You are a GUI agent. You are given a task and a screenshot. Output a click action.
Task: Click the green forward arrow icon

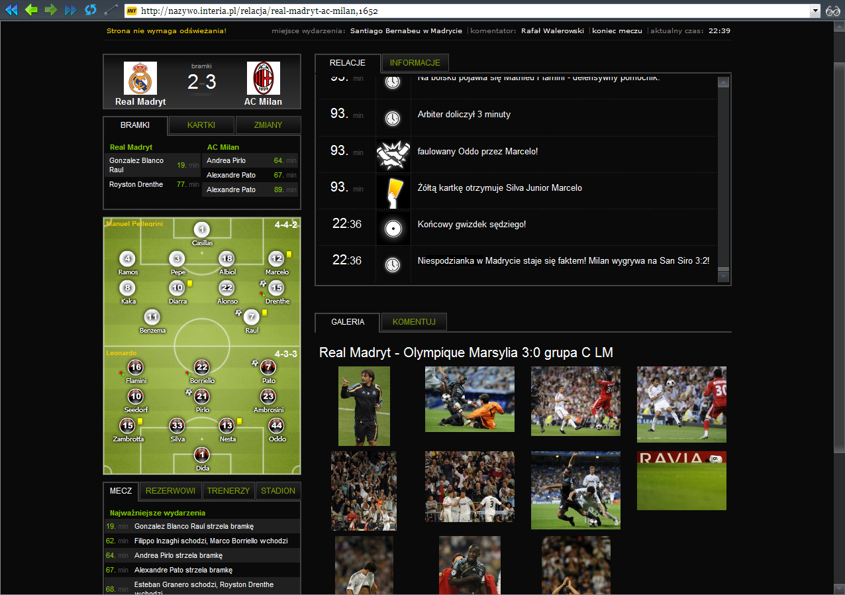coord(51,10)
